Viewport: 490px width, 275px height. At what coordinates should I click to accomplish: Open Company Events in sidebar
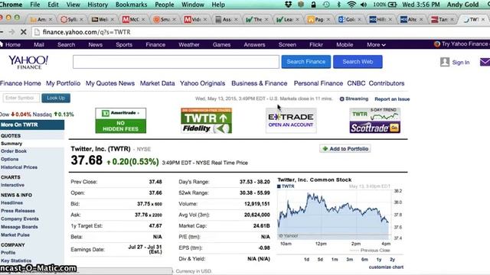pos(20,219)
